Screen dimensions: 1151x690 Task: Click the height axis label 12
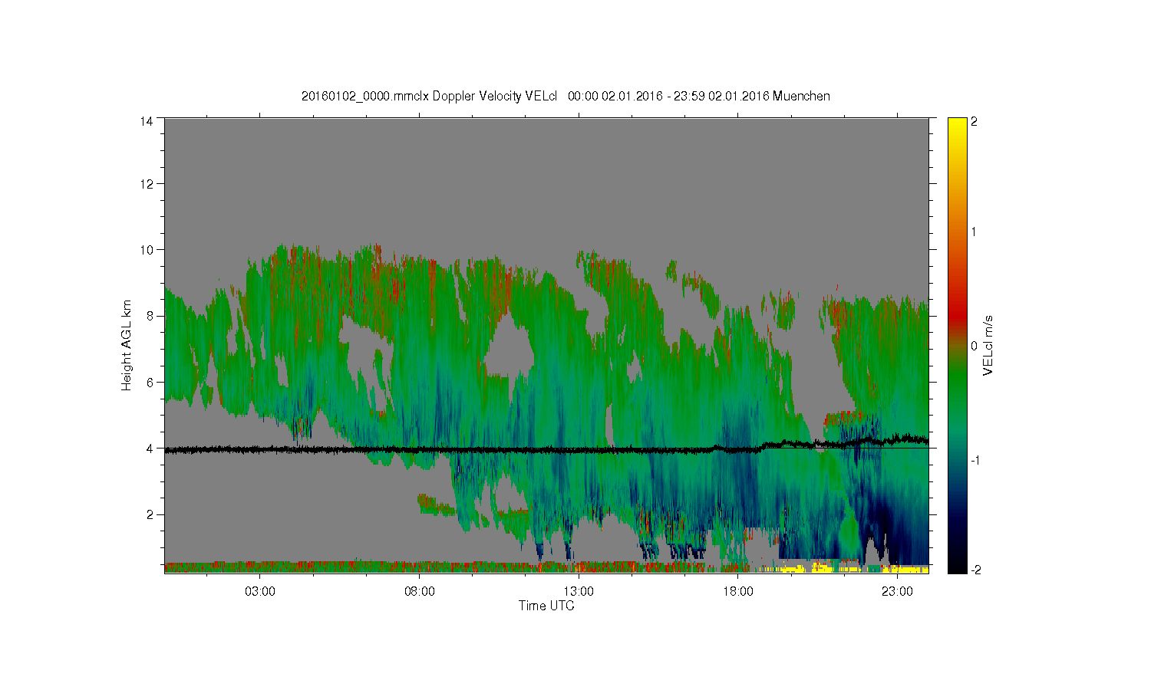(146, 183)
